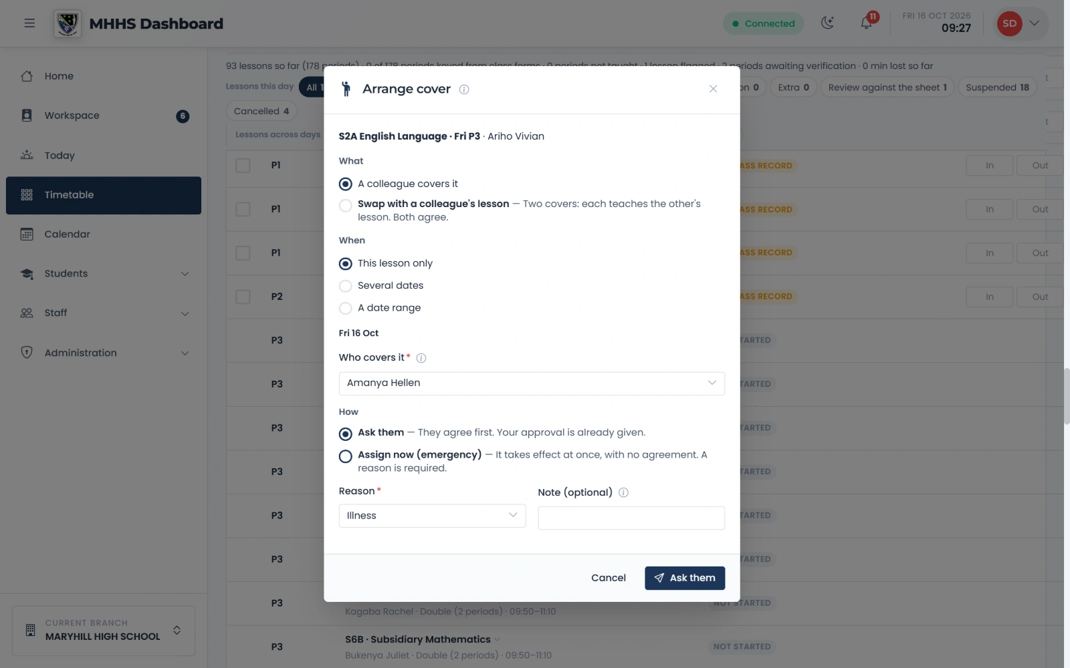Toggle the dark mode moon icon
This screenshot has height=668, width=1070.
pos(828,23)
